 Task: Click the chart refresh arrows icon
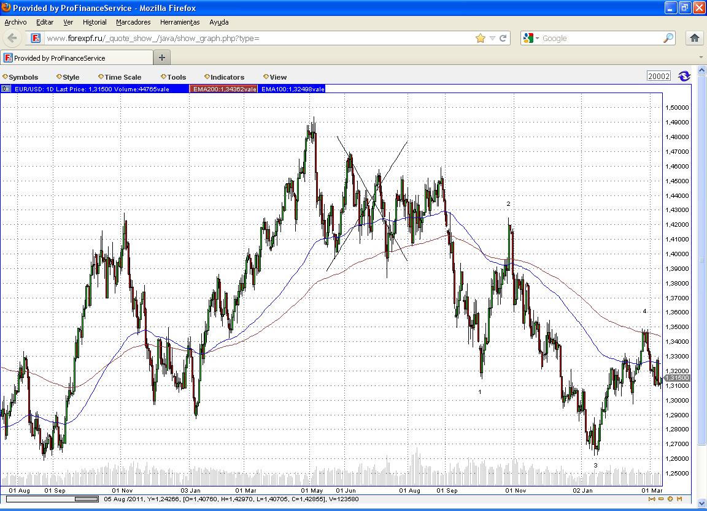pos(684,76)
